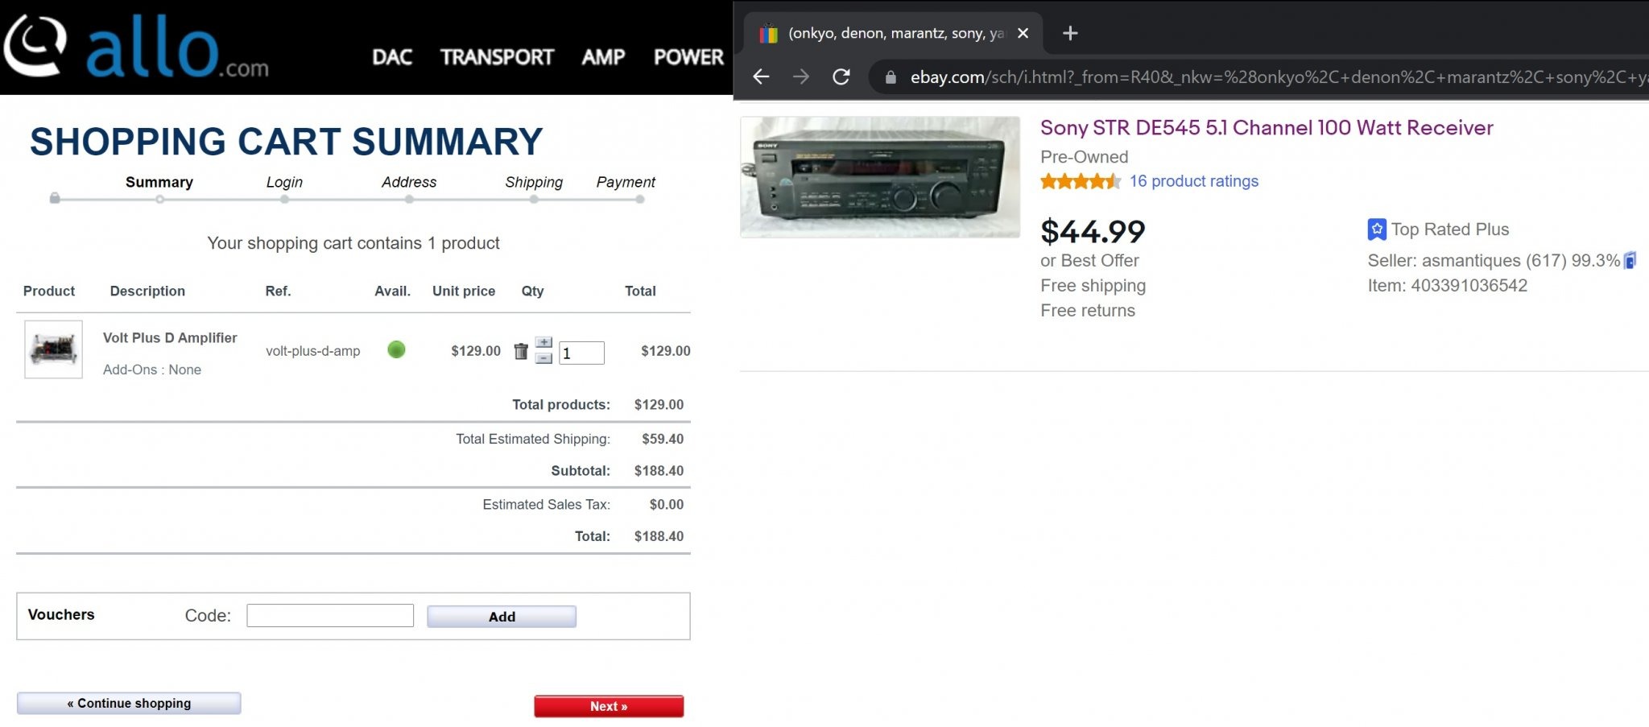Delete item with trash can icon
Viewport: 1649px width, 727px height.
click(521, 351)
